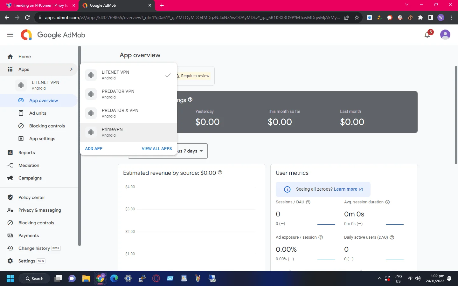Image resolution: width=458 pixels, height=286 pixels.
Task: Click the taskbar Search box
Action: (x=34, y=278)
